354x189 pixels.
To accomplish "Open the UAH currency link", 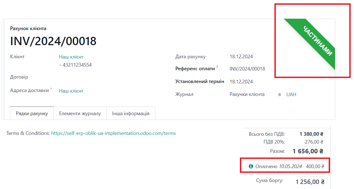I will coord(291,94).
